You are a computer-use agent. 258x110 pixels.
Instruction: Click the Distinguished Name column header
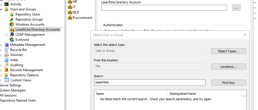coord(205,94)
